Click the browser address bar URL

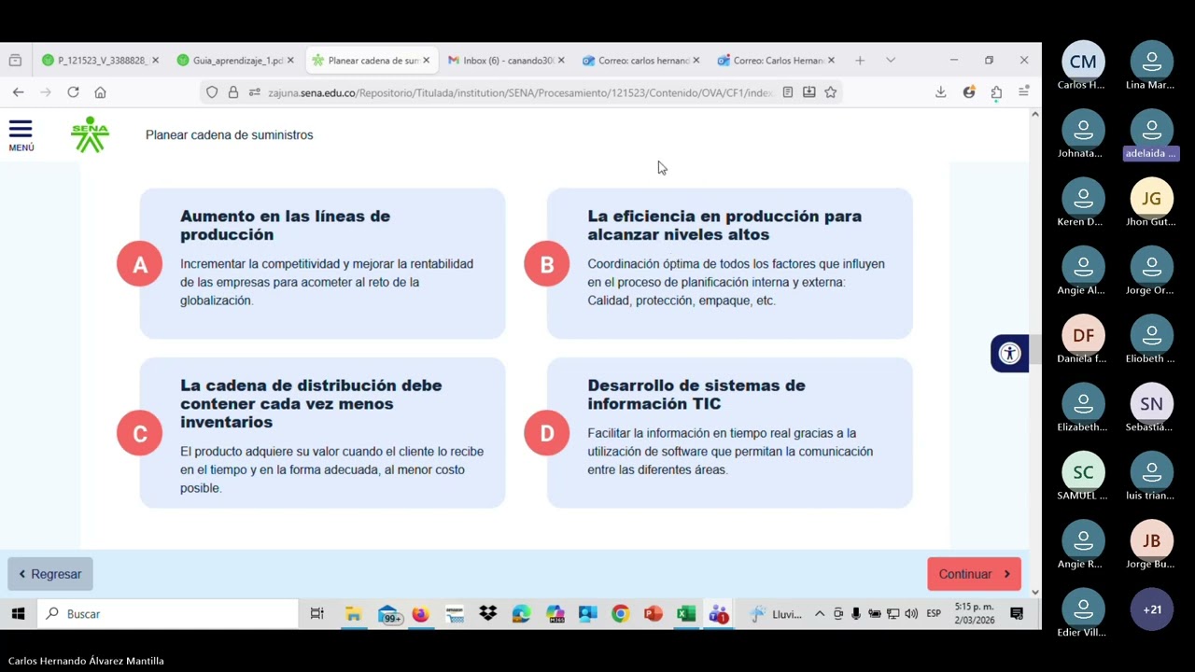(x=519, y=92)
